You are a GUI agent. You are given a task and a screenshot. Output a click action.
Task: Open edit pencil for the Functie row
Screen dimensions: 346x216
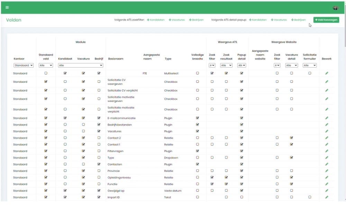(x=327, y=184)
